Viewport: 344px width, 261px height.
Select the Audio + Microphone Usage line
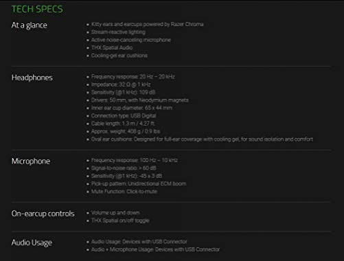155,249
